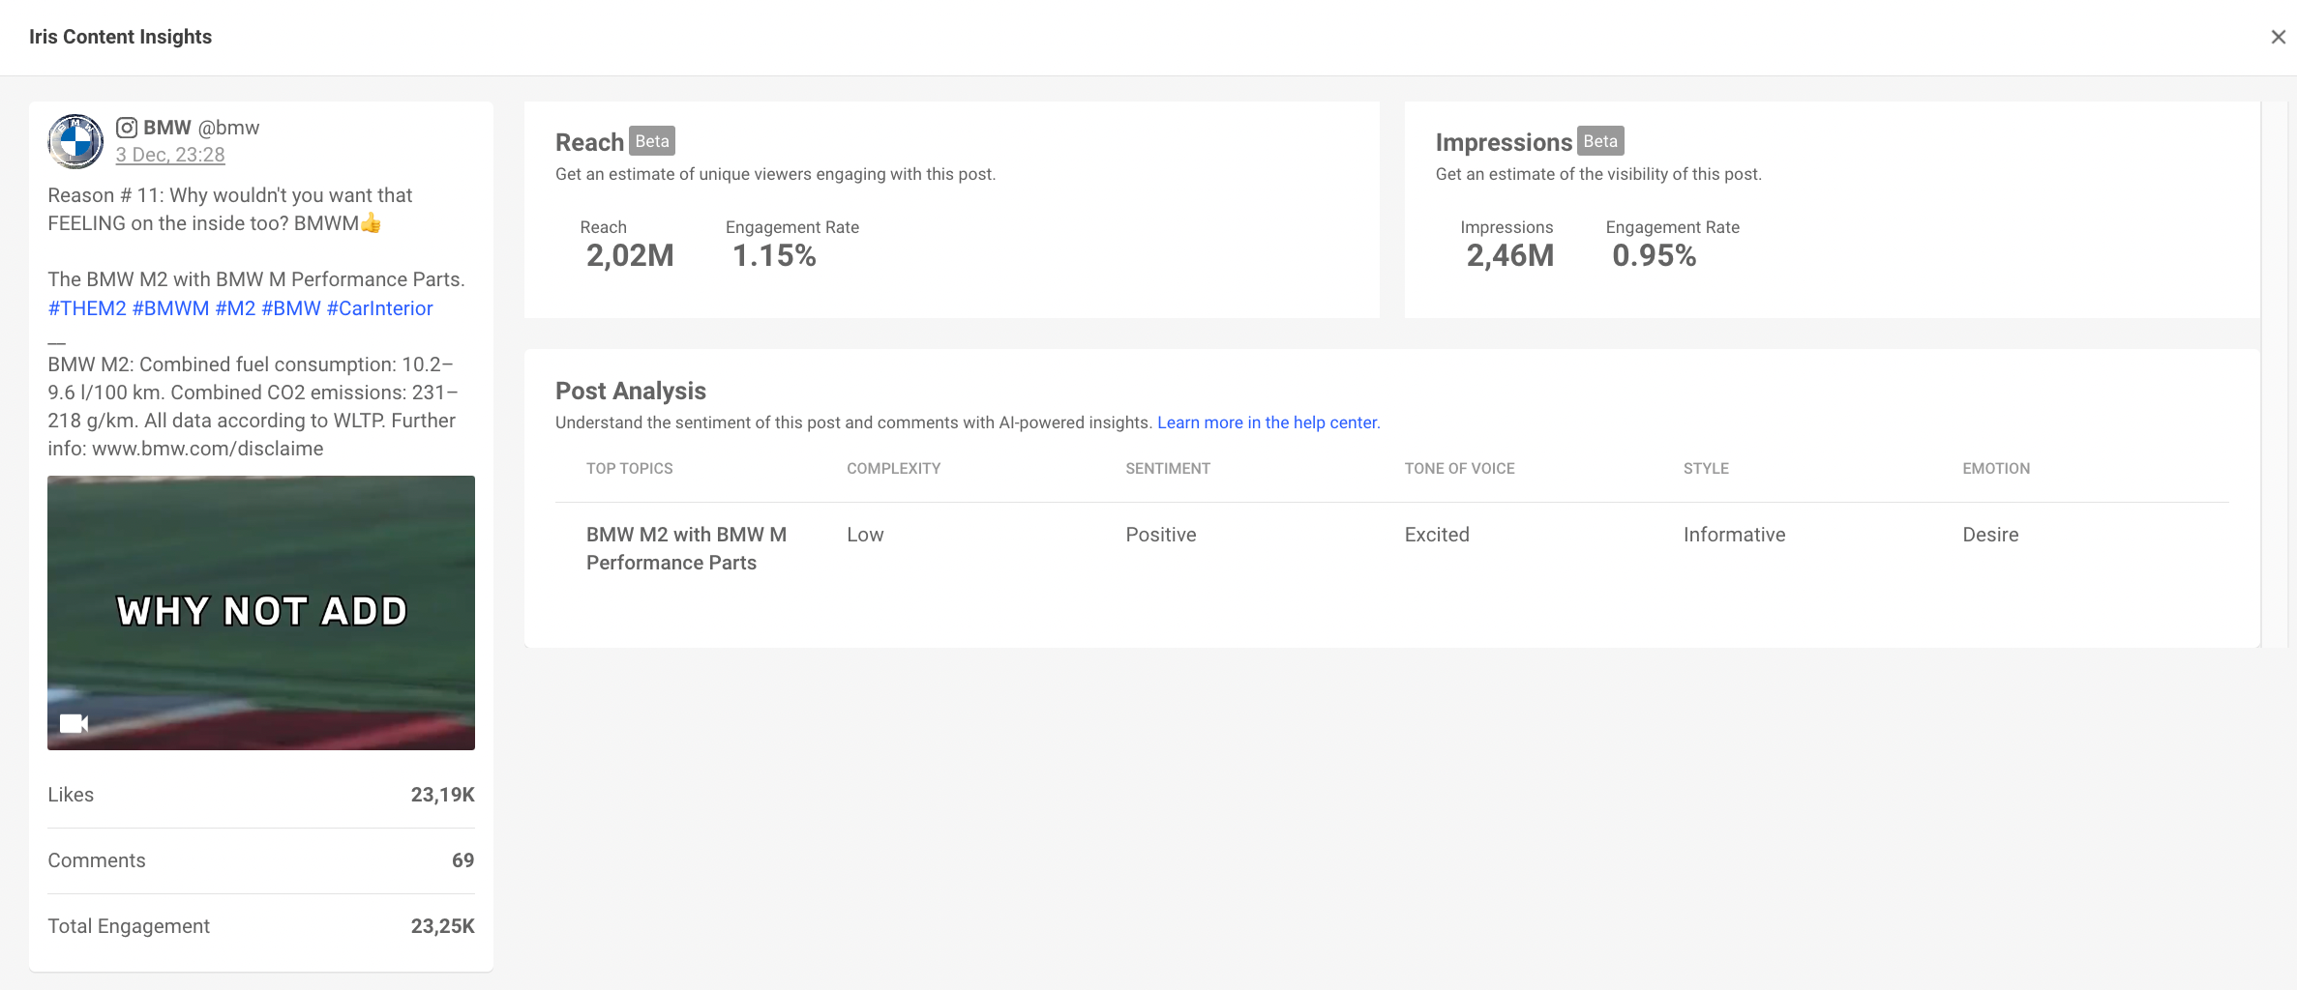Close the Iris Content Insights dialog
2297x990 pixels.
pos(2278,37)
